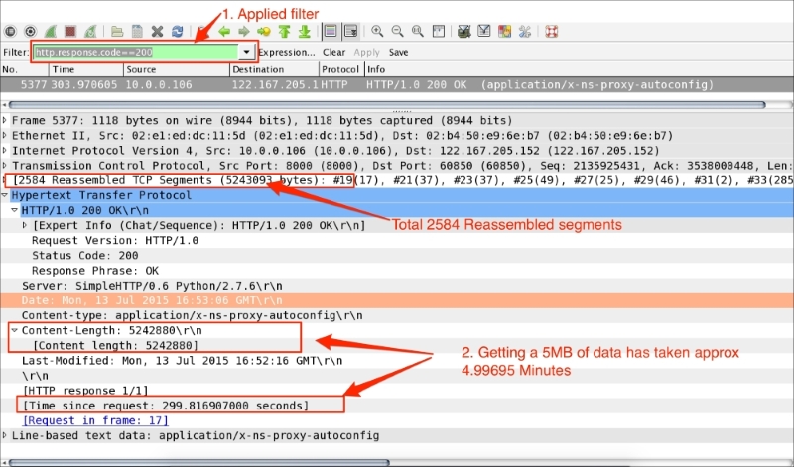Image resolution: width=794 pixels, height=467 pixels.
Task: Select the 2584 Reassembled TCP Segments line
Action: 397,180
